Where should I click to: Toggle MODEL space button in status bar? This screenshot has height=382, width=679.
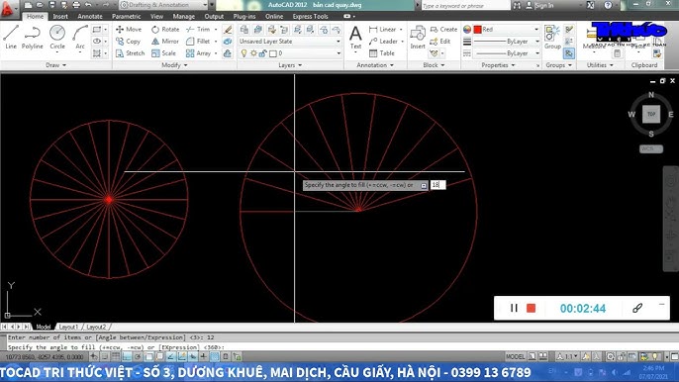click(x=516, y=357)
